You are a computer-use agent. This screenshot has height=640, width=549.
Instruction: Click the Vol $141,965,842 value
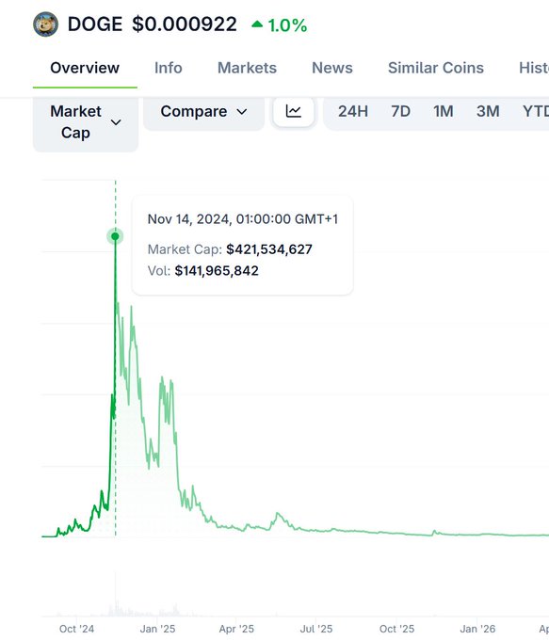(217, 271)
